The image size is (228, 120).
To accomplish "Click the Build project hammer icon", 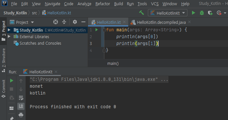I will [x=141, y=13].
